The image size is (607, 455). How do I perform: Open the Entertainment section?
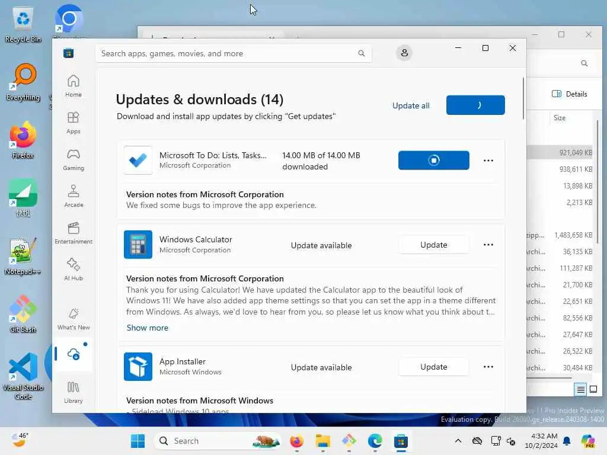tap(73, 233)
